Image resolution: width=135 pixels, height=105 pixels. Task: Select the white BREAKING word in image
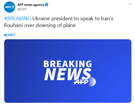pyautogui.click(x=67, y=64)
